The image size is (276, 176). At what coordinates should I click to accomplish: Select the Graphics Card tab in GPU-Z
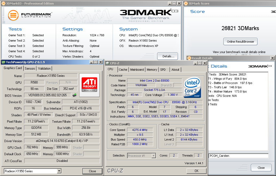[13, 68]
